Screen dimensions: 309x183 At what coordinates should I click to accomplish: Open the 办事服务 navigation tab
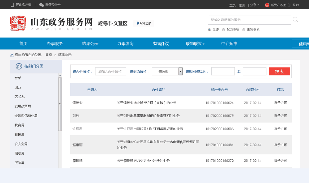[55, 44]
